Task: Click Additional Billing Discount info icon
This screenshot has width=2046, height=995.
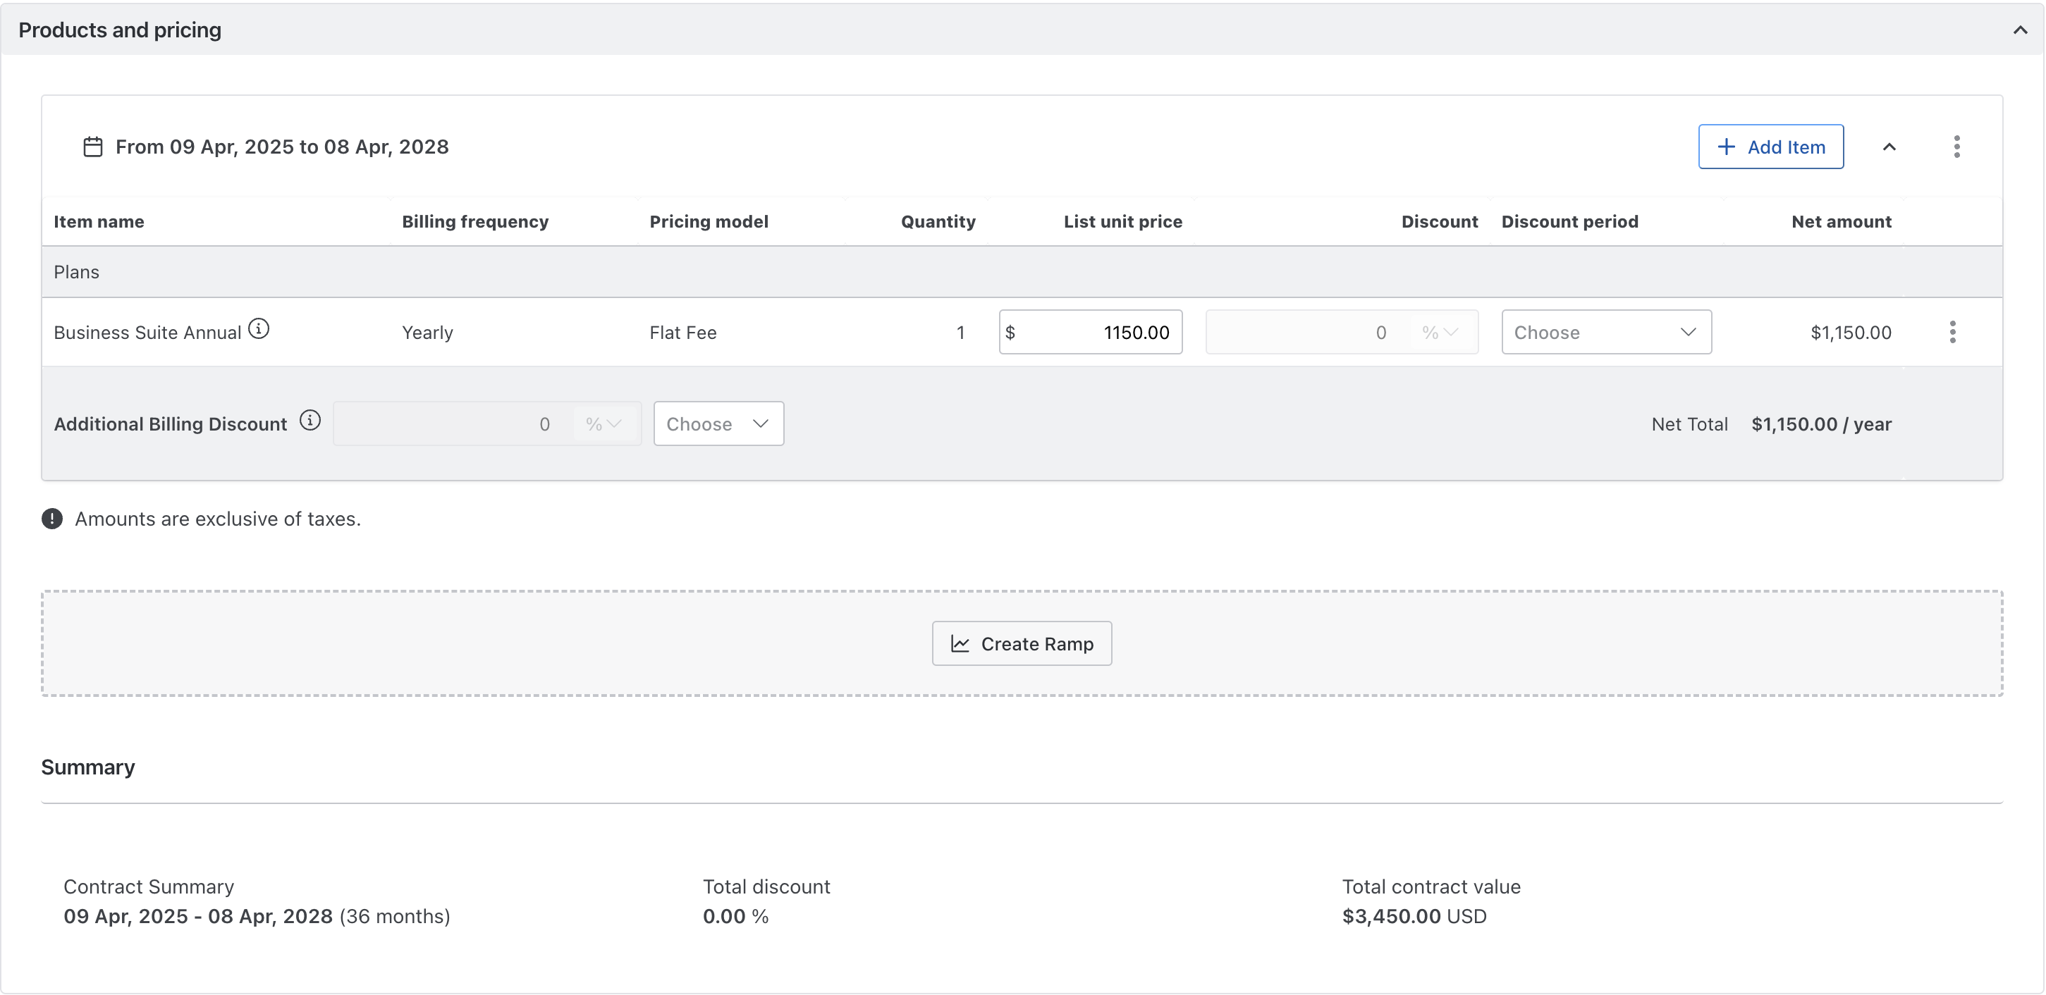Action: click(310, 421)
